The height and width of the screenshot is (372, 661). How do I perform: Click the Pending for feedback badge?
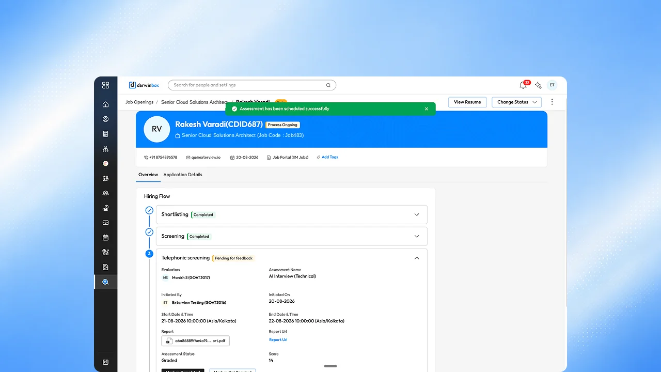coord(234,258)
